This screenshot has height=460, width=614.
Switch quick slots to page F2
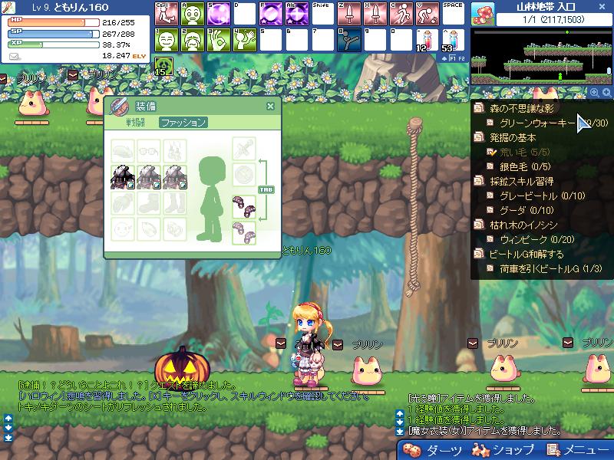point(461,59)
